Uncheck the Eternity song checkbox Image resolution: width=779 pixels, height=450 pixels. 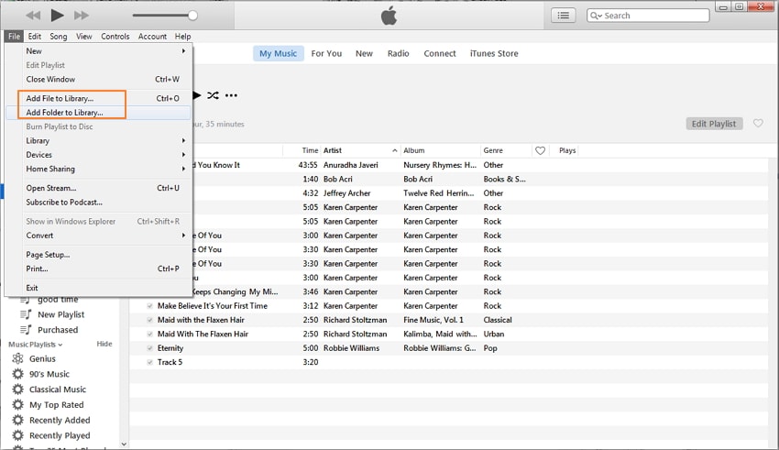coord(149,348)
